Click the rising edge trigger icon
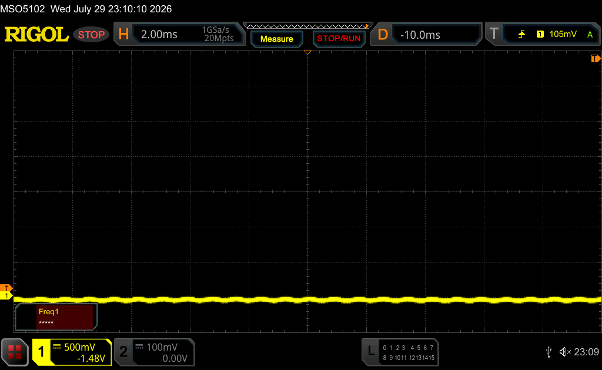Viewport: 602px width, 370px height. coord(521,34)
